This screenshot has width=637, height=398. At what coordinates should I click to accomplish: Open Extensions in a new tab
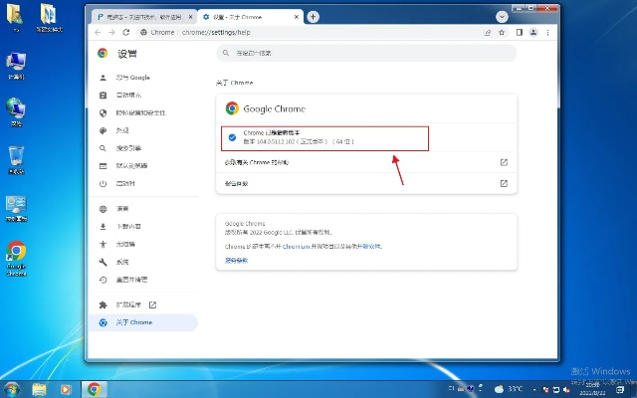tap(133, 304)
